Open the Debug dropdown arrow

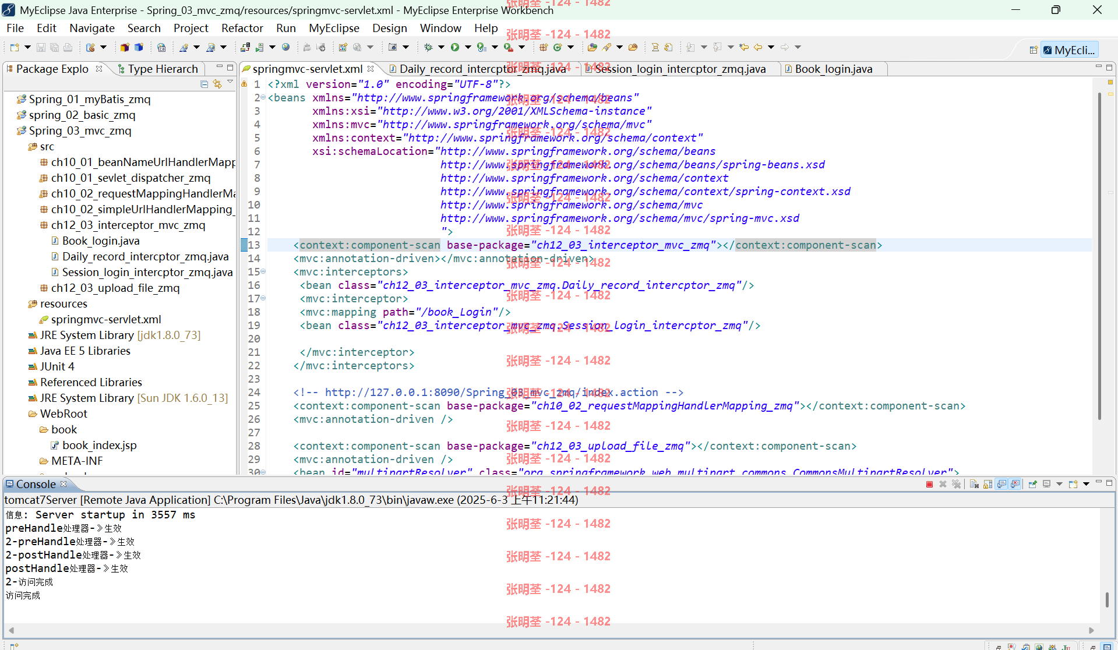[x=441, y=47]
